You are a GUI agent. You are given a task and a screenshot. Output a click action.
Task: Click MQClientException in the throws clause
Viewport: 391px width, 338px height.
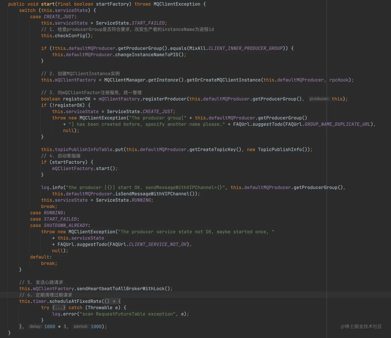(177, 4)
